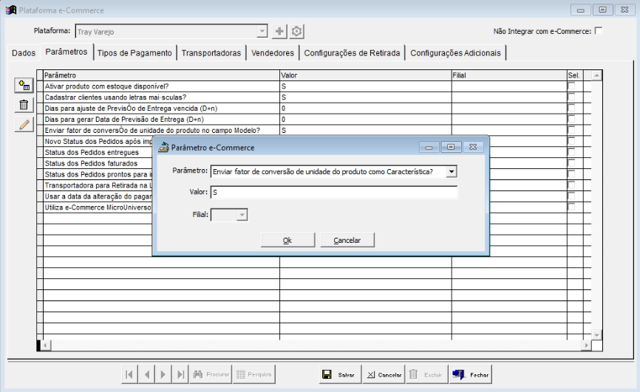This screenshot has width=640, height=392.
Task: Add platform with plus icon
Action: coord(279,31)
